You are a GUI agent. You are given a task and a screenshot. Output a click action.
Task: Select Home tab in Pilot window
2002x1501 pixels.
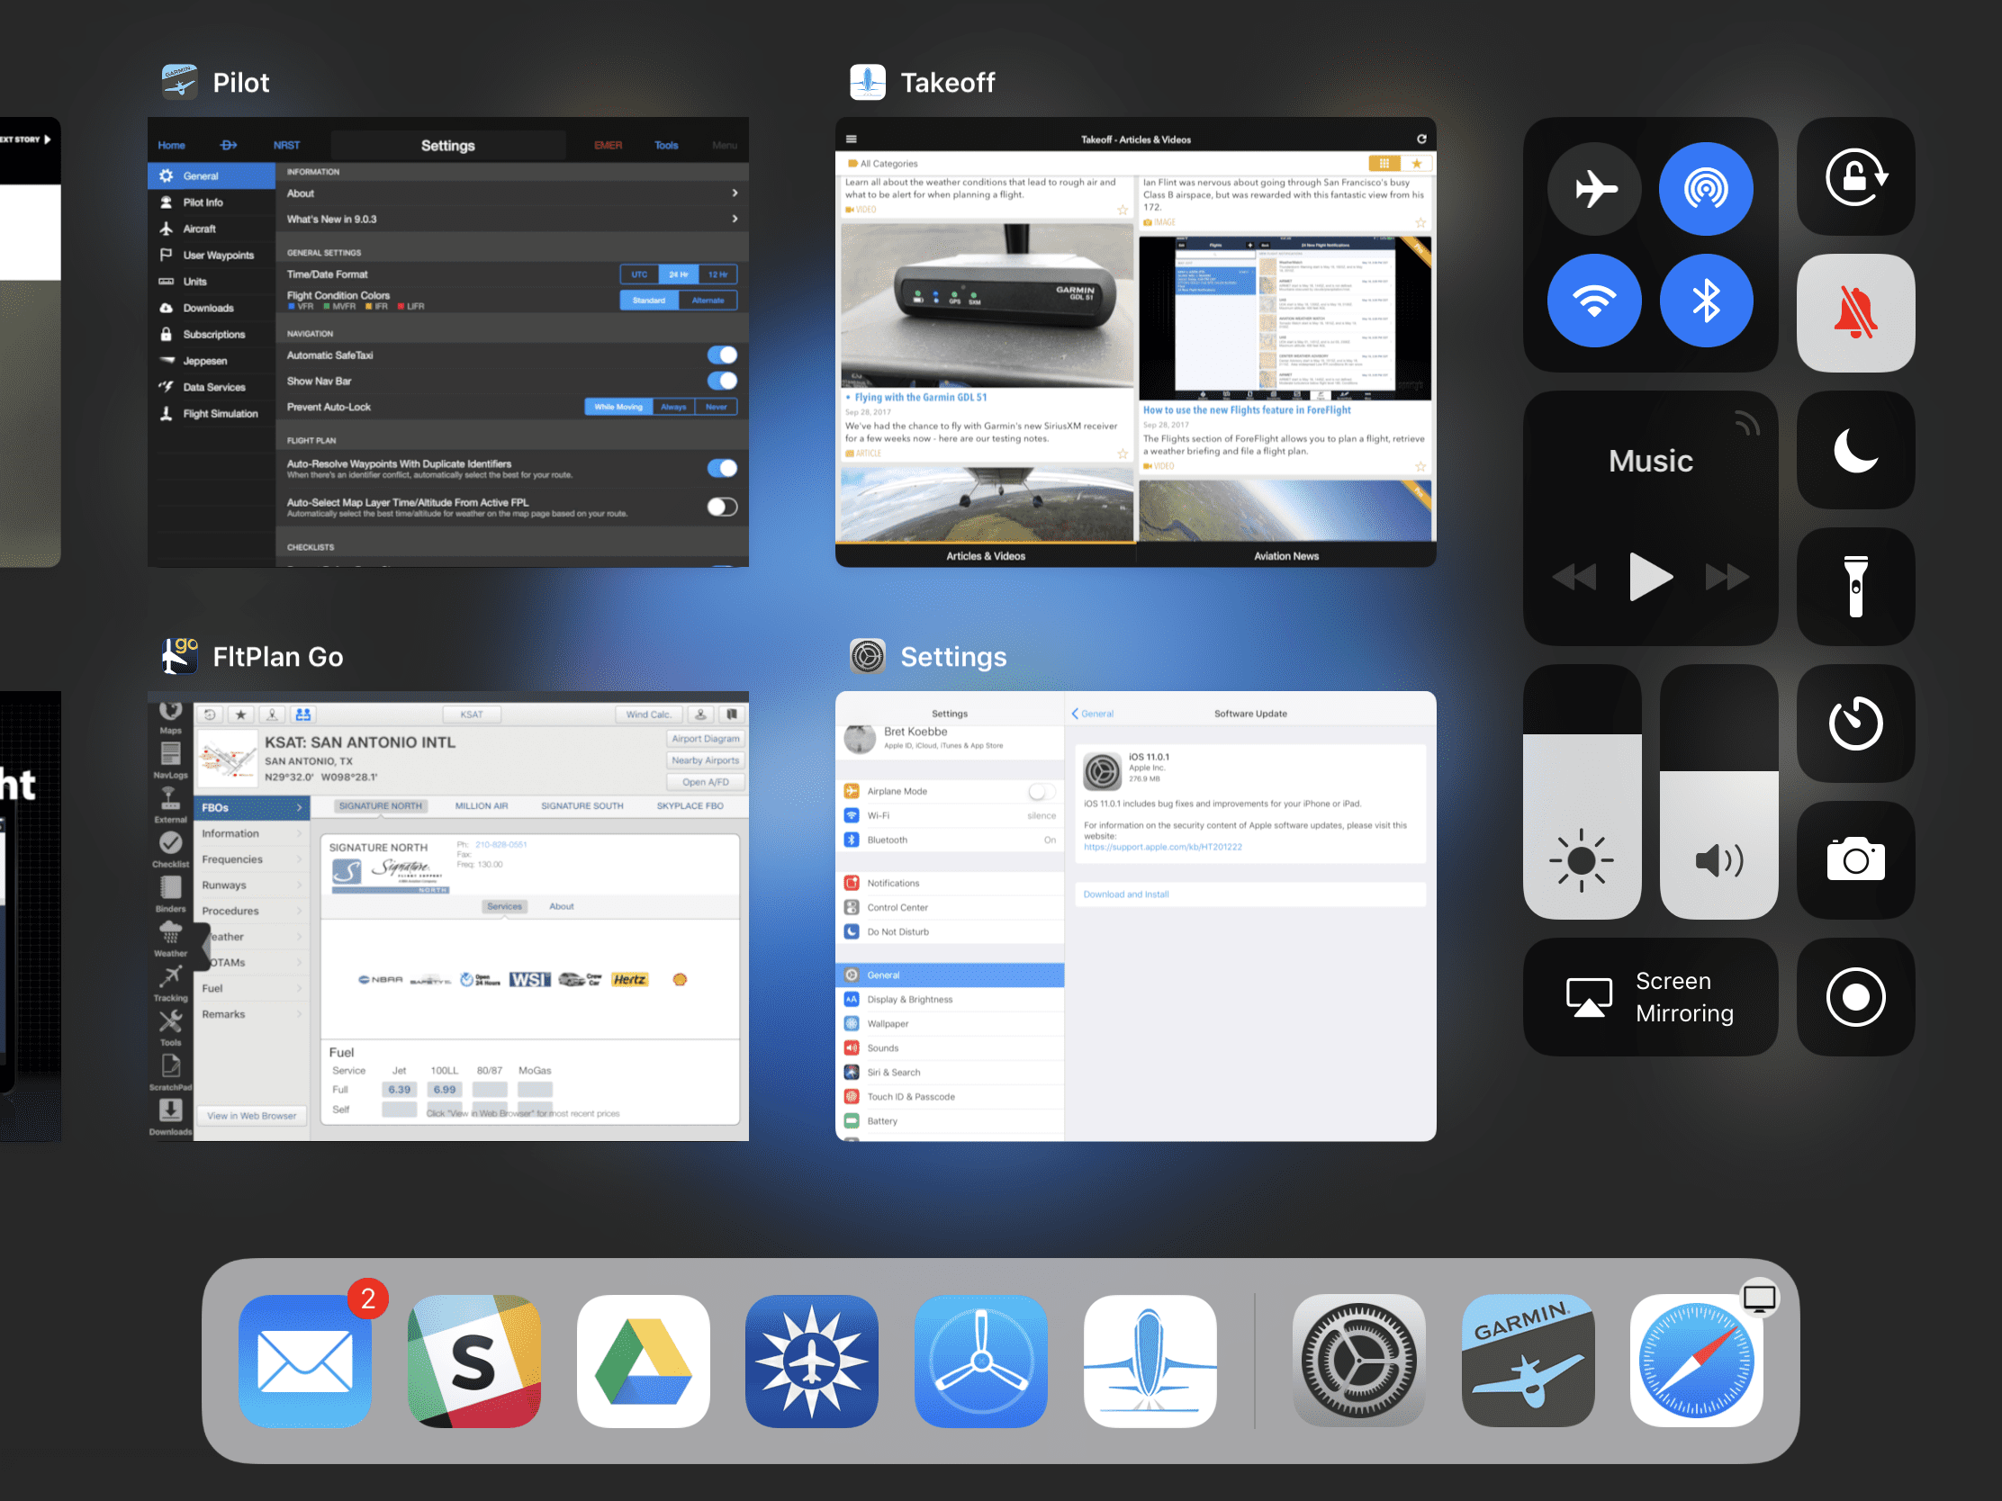171,145
